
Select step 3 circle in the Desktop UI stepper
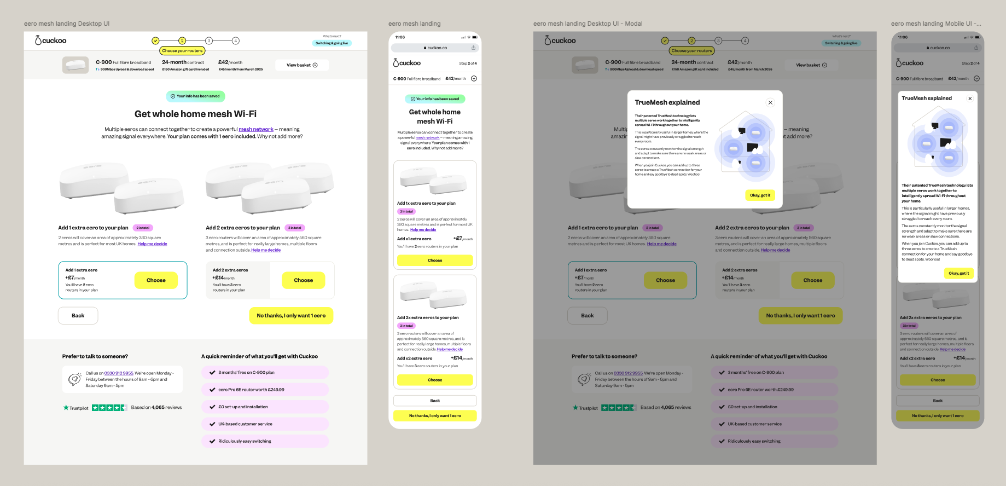209,40
